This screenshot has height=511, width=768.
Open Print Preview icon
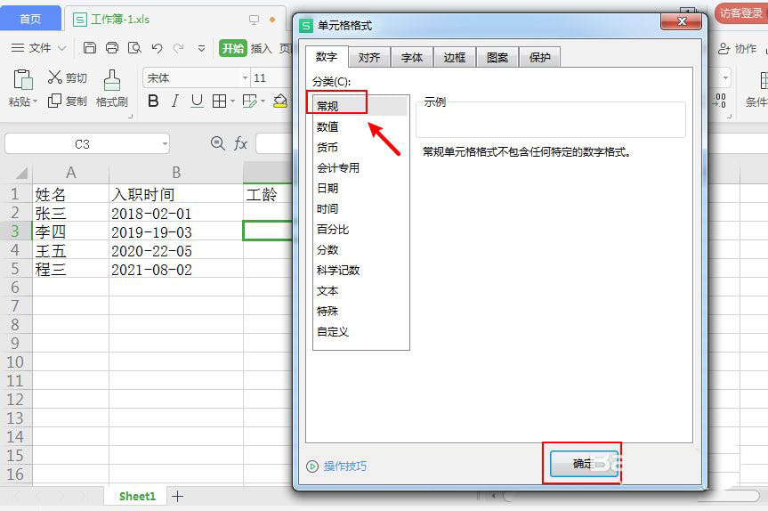134,47
